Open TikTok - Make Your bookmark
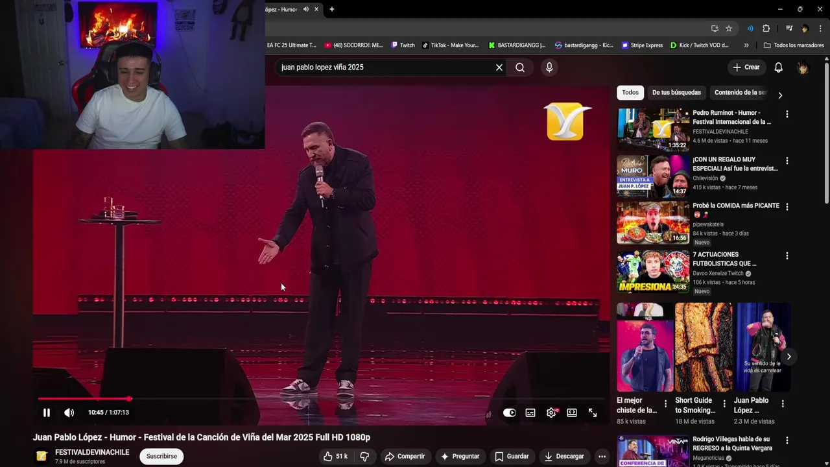The height and width of the screenshot is (467, 830). pos(451,45)
